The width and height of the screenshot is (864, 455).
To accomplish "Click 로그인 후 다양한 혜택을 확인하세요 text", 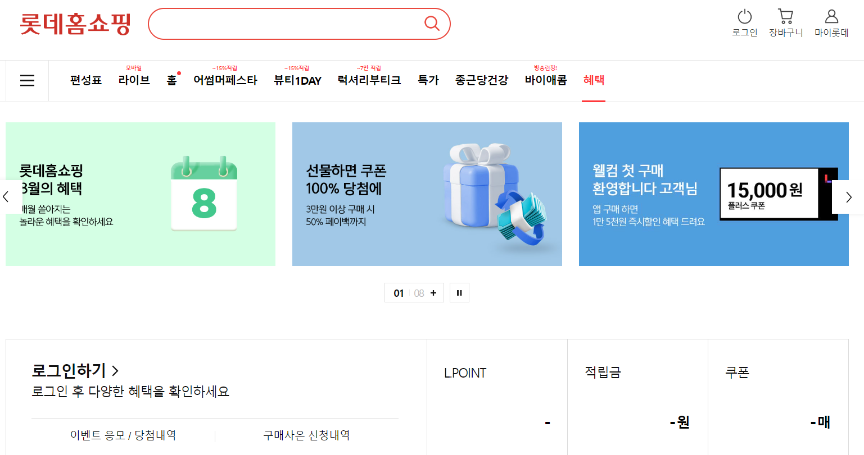I will click(x=130, y=392).
